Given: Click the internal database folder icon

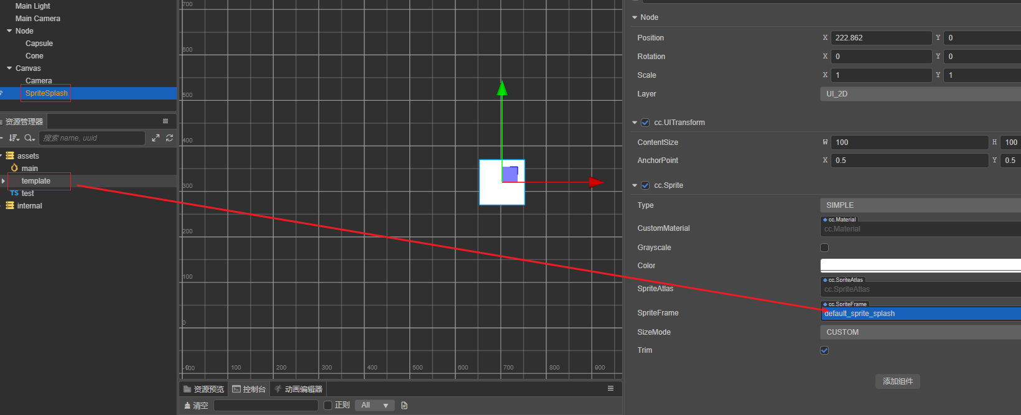Looking at the screenshot, I should (x=10, y=206).
